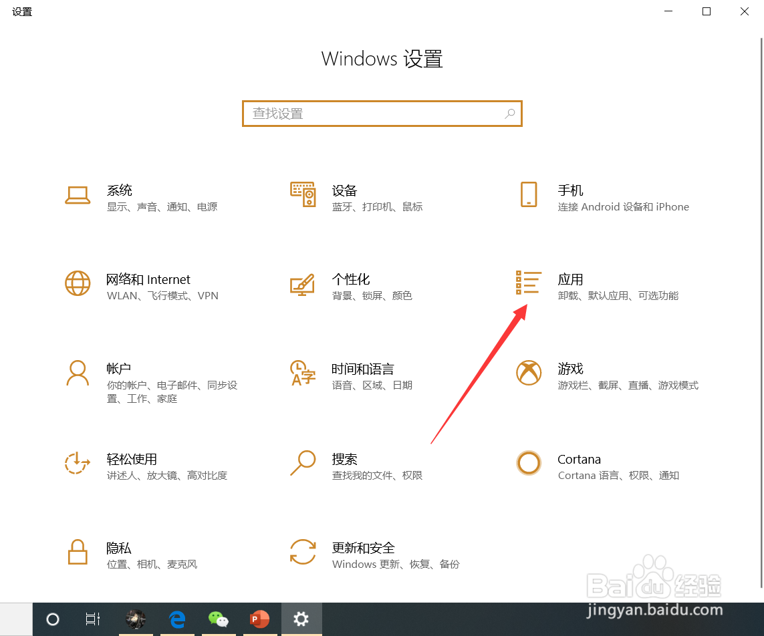Image resolution: width=764 pixels, height=636 pixels.
Task: Maximize the 设置 window
Action: click(707, 11)
